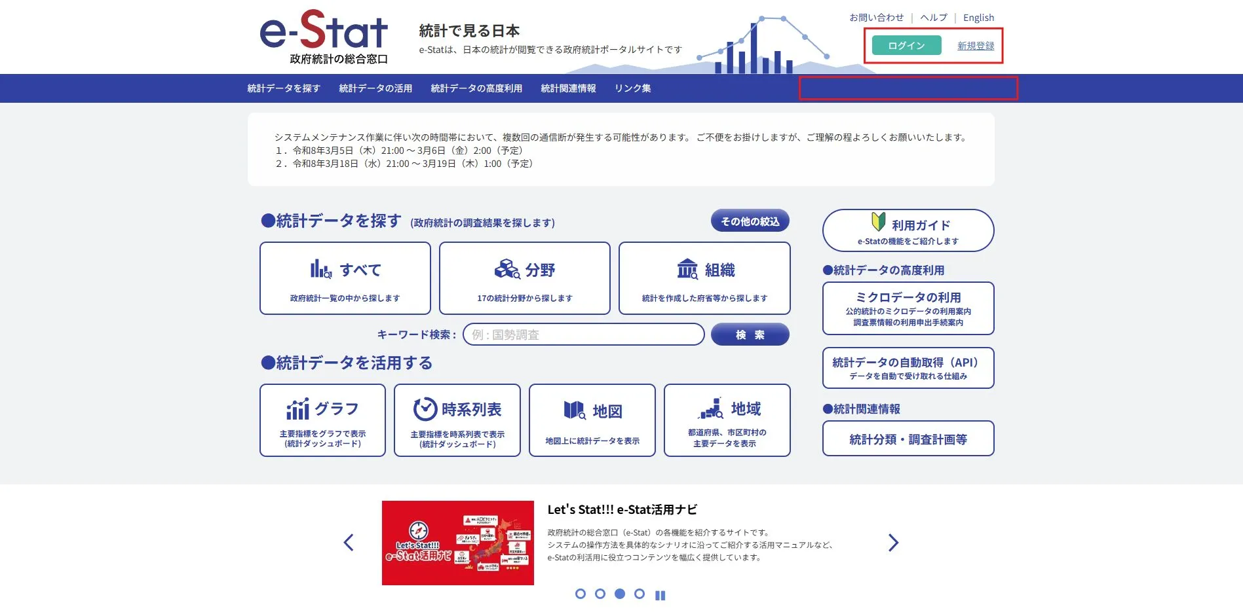Open 統計データの活用 menu

click(375, 88)
